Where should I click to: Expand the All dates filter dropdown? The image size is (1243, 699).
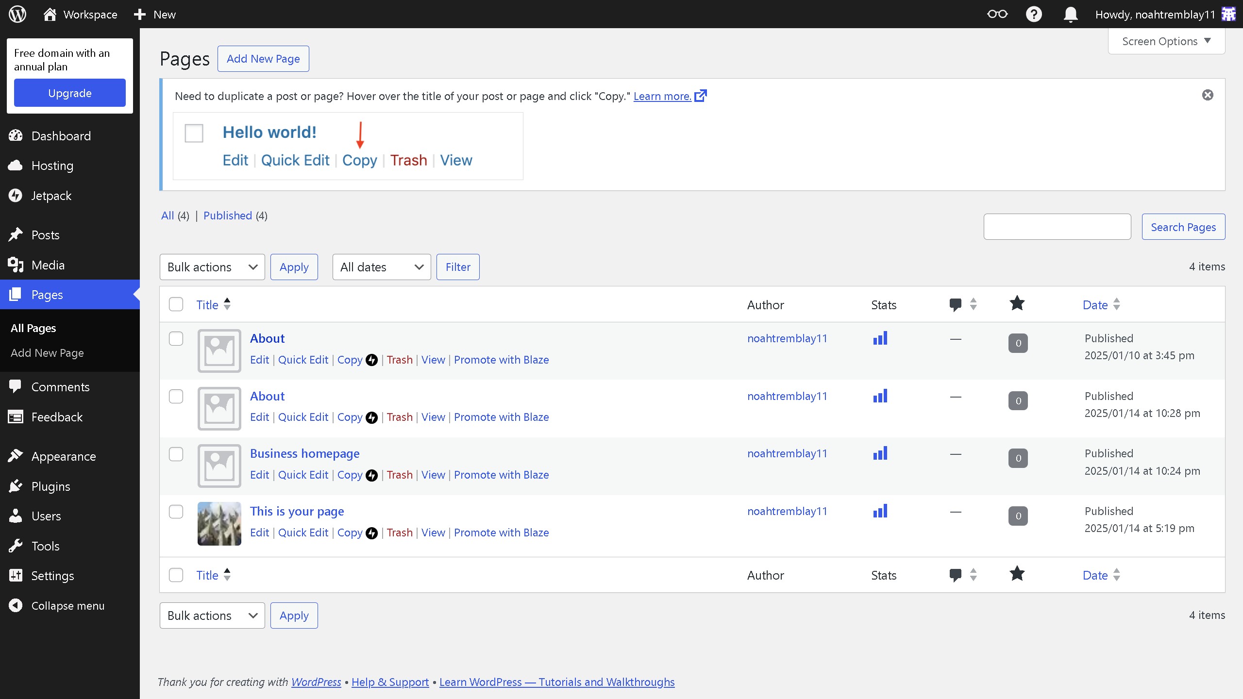coord(382,267)
